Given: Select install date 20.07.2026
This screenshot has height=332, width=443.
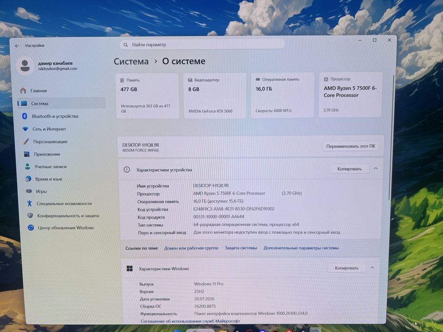Looking at the screenshot, I should [x=204, y=299].
